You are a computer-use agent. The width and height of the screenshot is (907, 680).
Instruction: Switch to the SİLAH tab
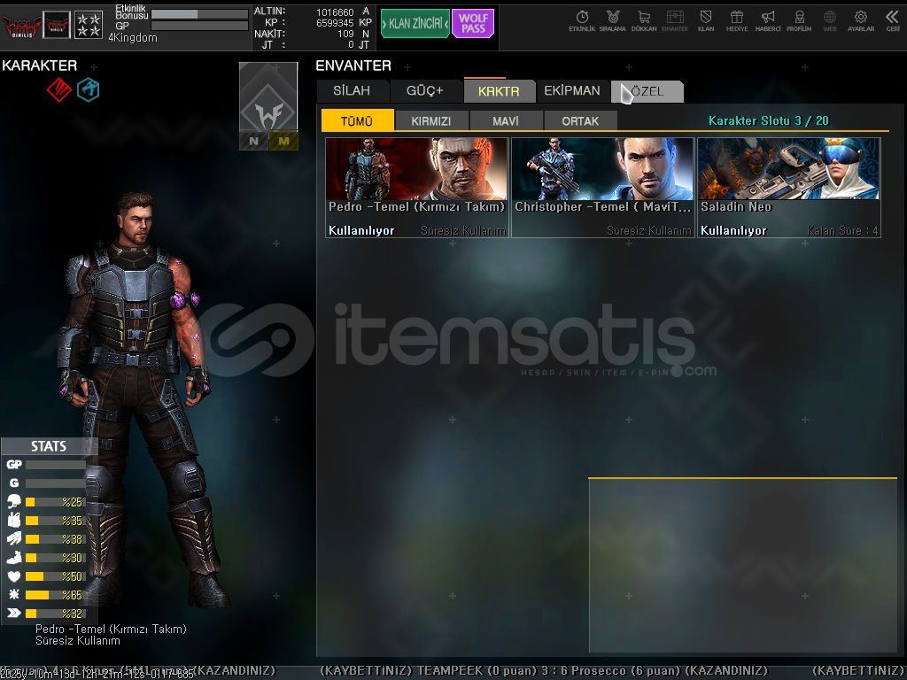coord(353,91)
